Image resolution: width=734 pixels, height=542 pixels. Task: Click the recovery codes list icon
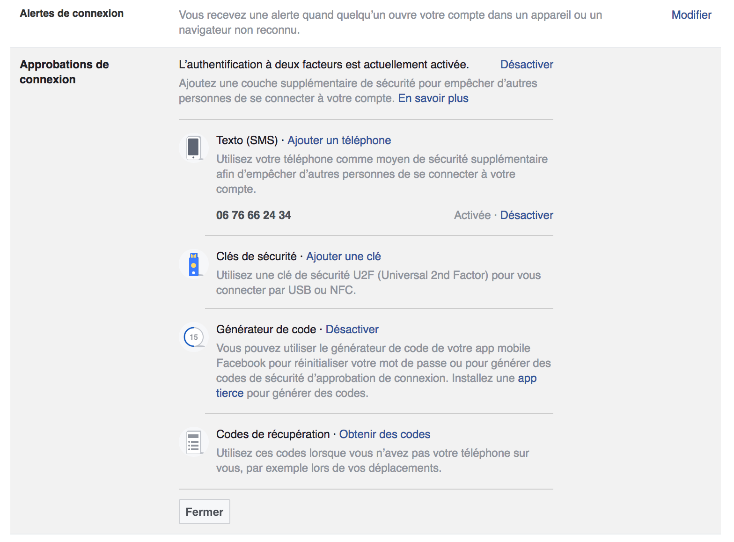tap(193, 442)
